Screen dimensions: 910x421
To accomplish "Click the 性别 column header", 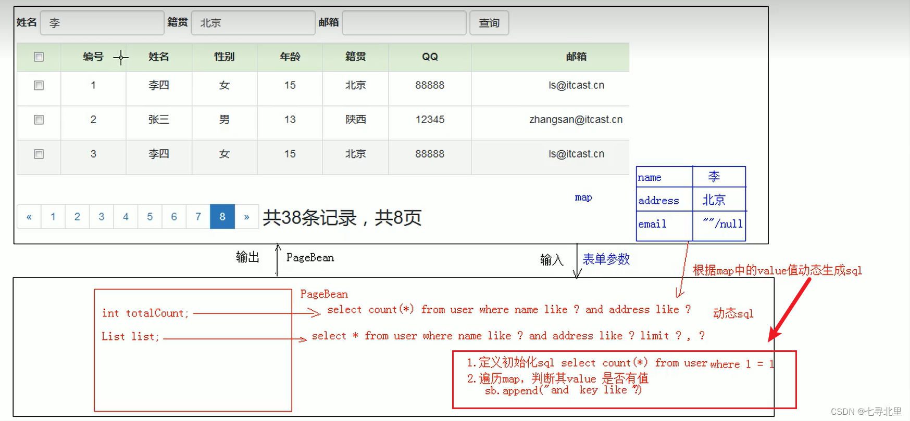I will coord(225,57).
